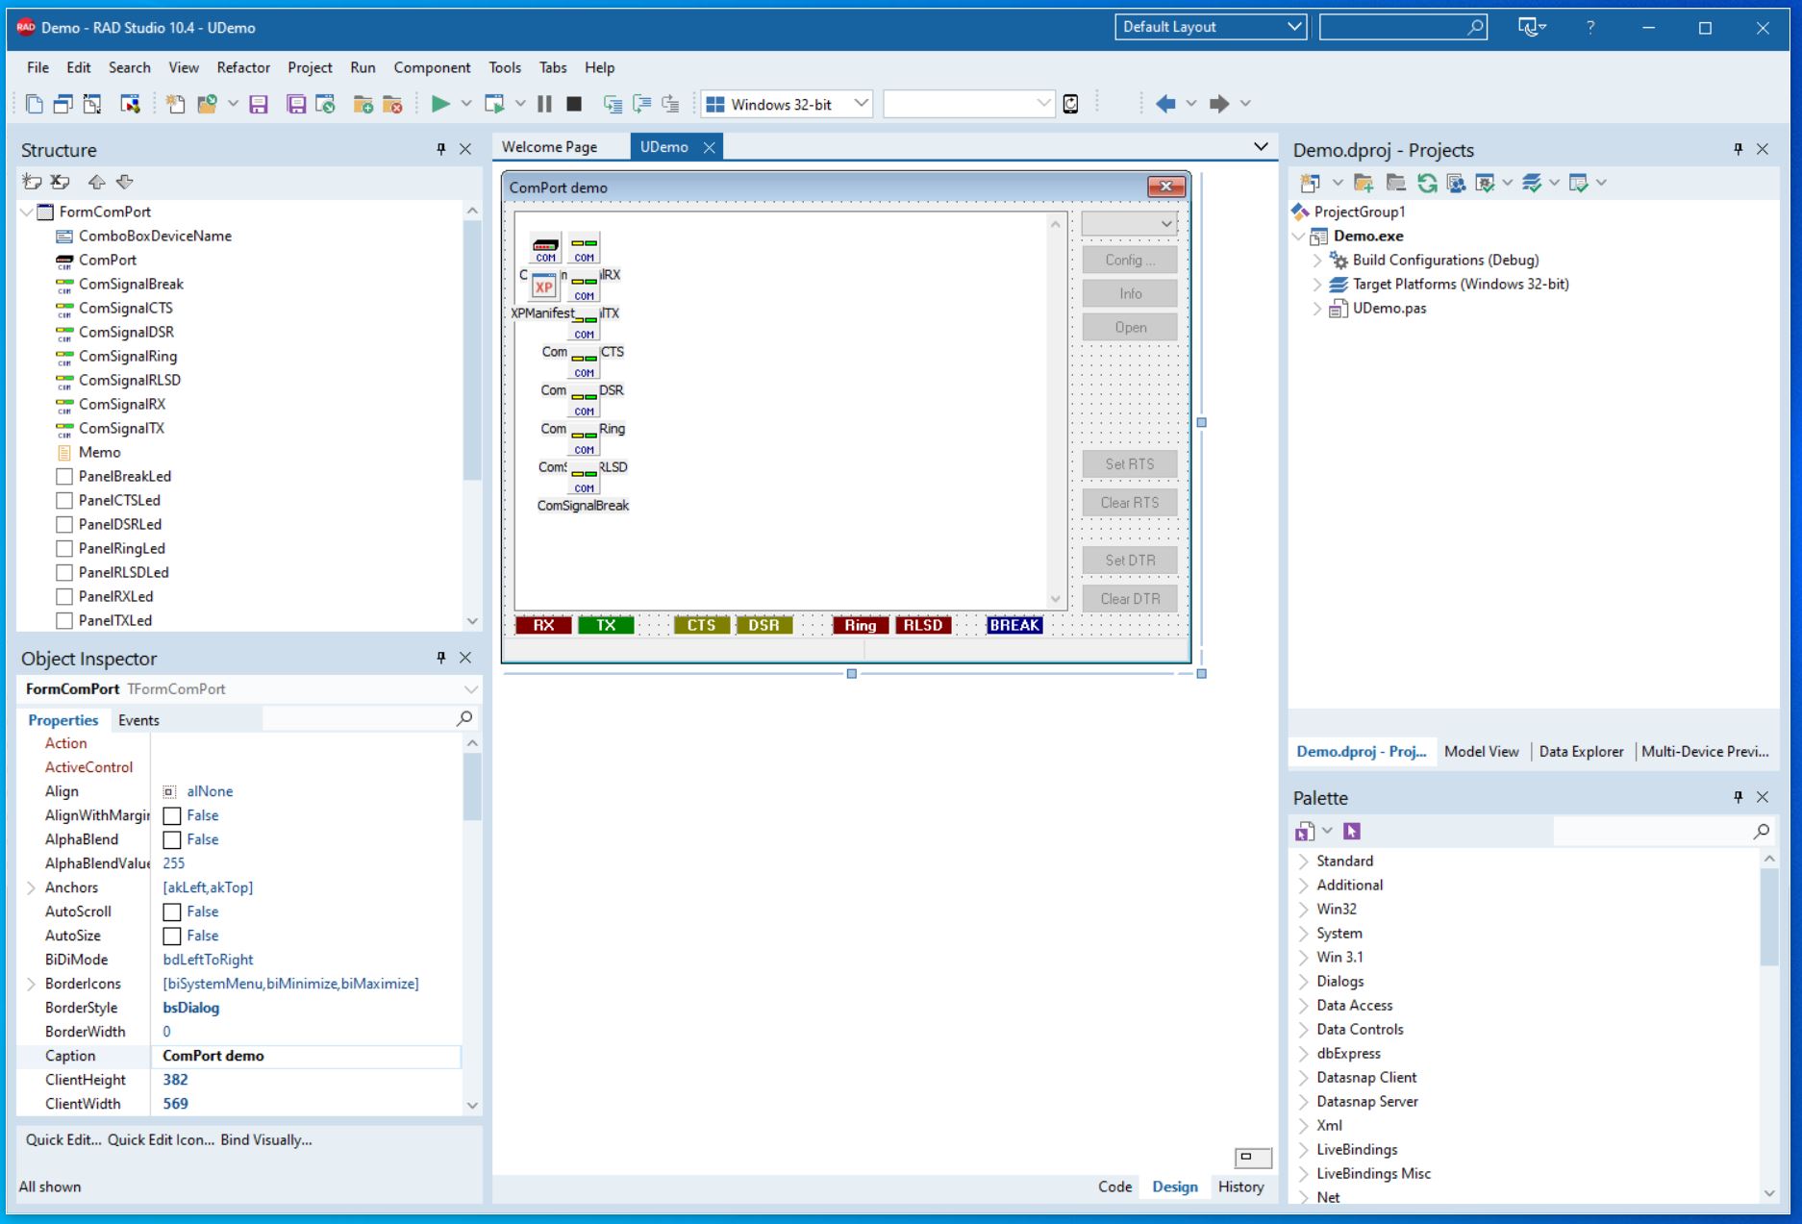The height and width of the screenshot is (1224, 1802).
Task: Click the magenta cursor icon in Palette toolbar
Action: coord(1352,831)
